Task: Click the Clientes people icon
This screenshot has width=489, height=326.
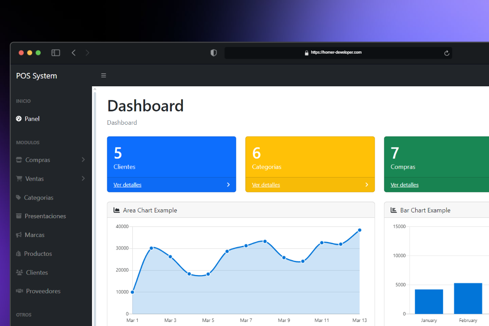Action: (x=19, y=272)
